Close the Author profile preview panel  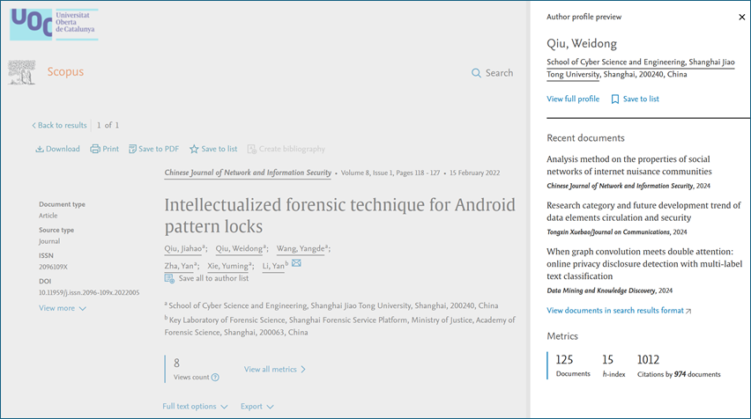(x=741, y=17)
